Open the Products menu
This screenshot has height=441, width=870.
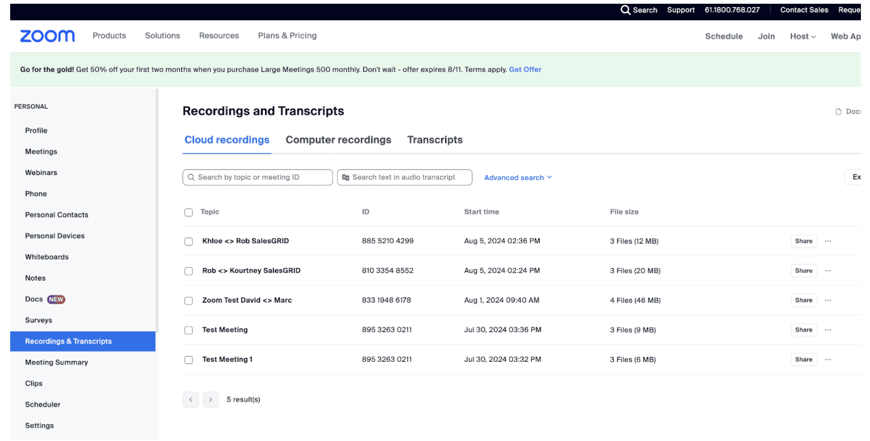[x=109, y=36]
